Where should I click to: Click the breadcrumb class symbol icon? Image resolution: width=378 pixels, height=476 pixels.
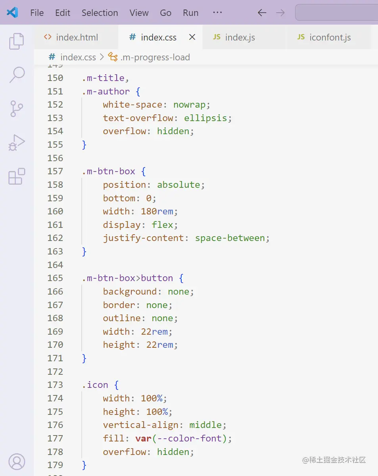tap(113, 57)
